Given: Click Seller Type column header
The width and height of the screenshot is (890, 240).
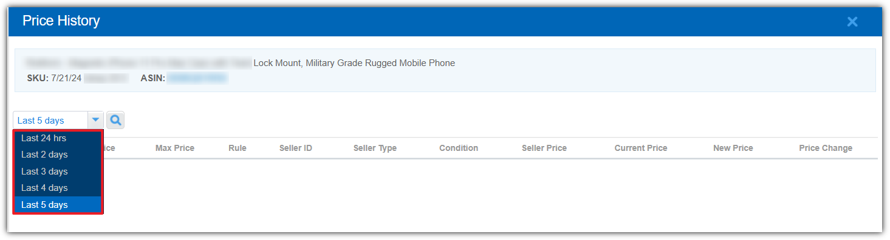Looking at the screenshot, I should [x=375, y=148].
